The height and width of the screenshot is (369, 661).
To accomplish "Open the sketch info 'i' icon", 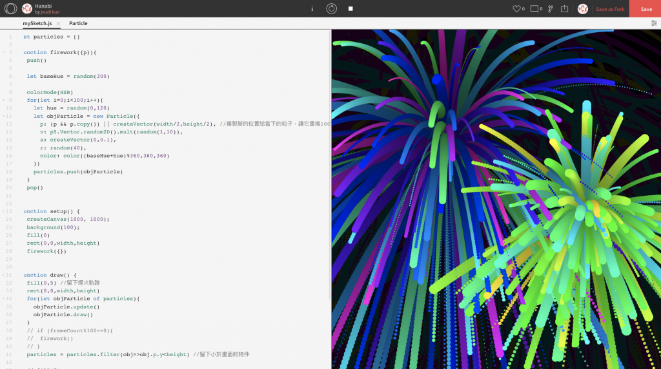I will (x=312, y=9).
